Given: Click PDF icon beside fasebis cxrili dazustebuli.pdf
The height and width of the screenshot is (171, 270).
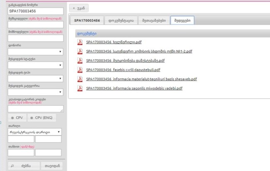Looking at the screenshot, I should [80, 70].
